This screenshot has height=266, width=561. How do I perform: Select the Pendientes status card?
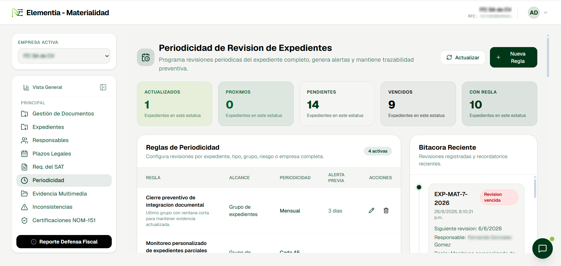(337, 104)
